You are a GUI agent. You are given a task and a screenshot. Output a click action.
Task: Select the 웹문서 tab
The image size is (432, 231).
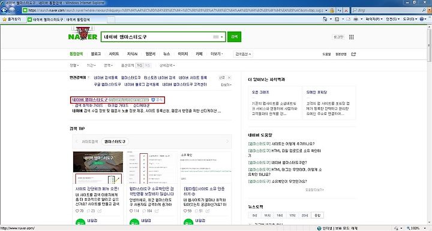click(151, 54)
